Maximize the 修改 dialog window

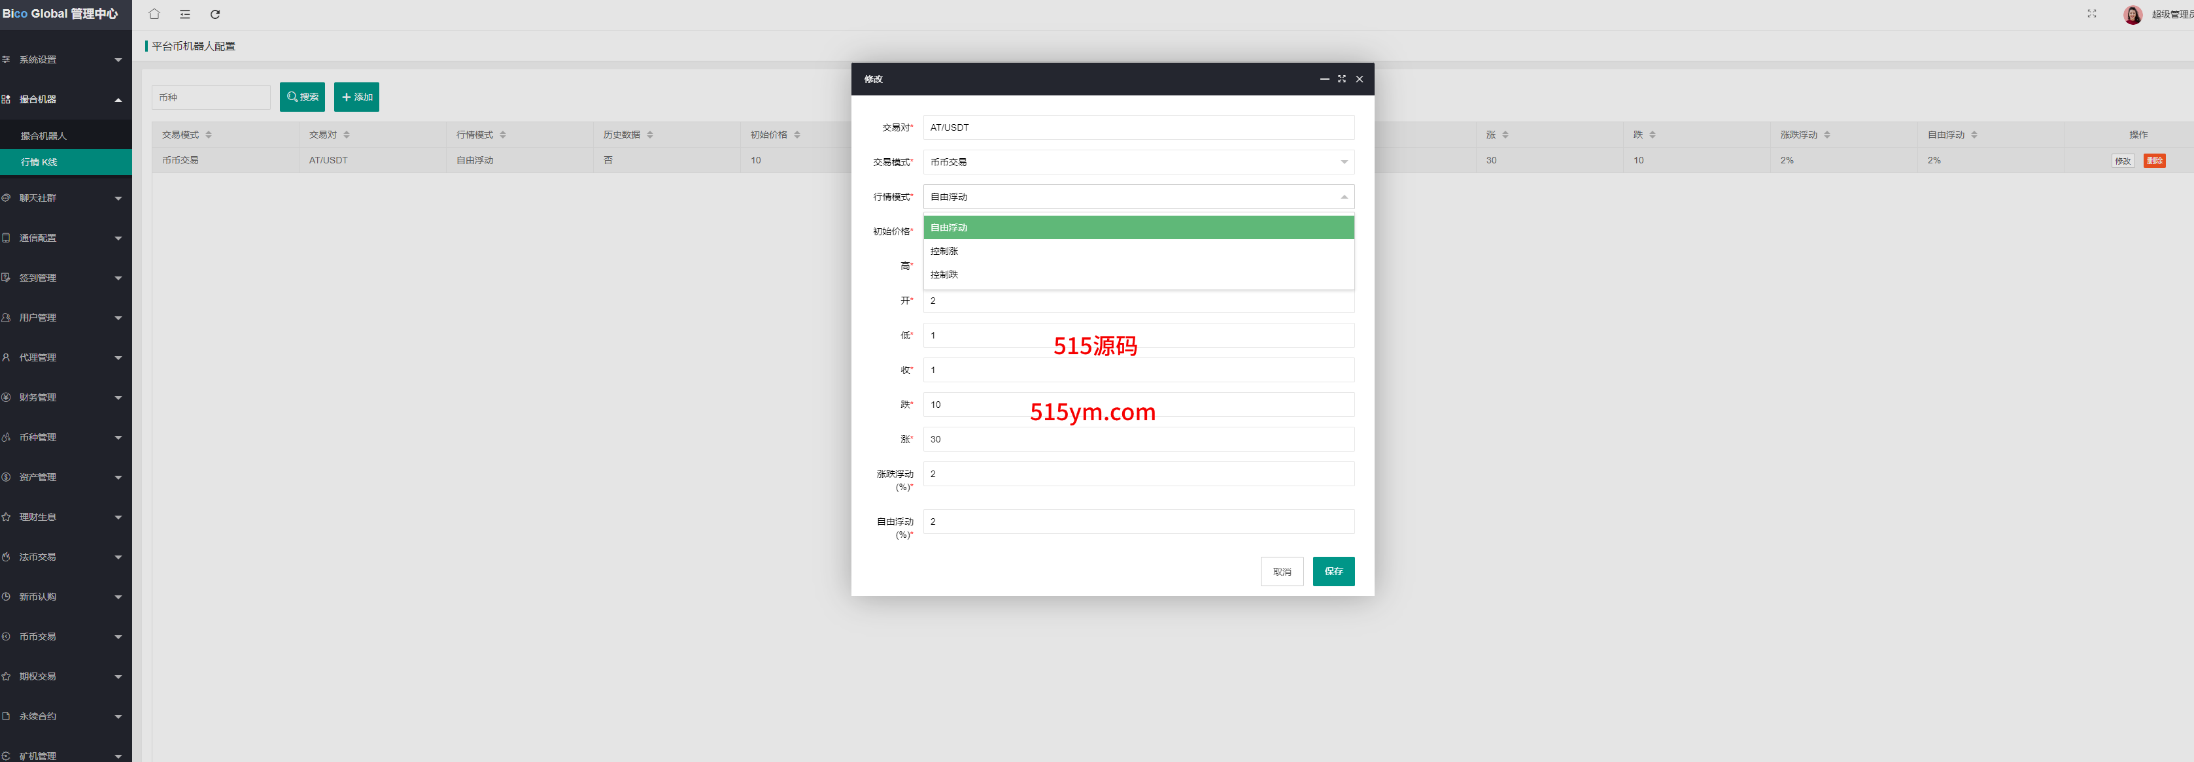coord(1341,79)
